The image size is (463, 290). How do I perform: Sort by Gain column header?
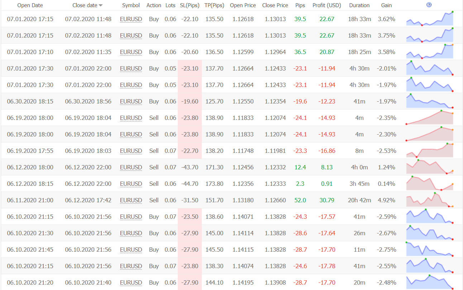[x=387, y=5]
